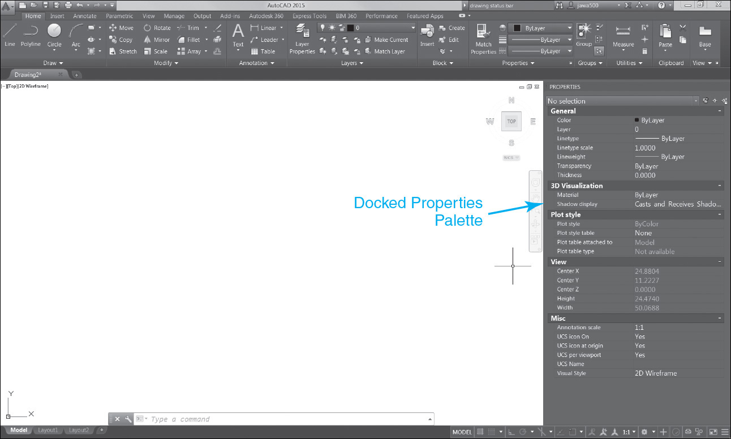Click the Save icon in quick access toolbar
Screen dimensions: 731x439
tap(45, 5)
